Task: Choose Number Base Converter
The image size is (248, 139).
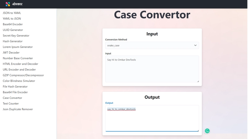Action: pyautogui.click(x=18, y=58)
